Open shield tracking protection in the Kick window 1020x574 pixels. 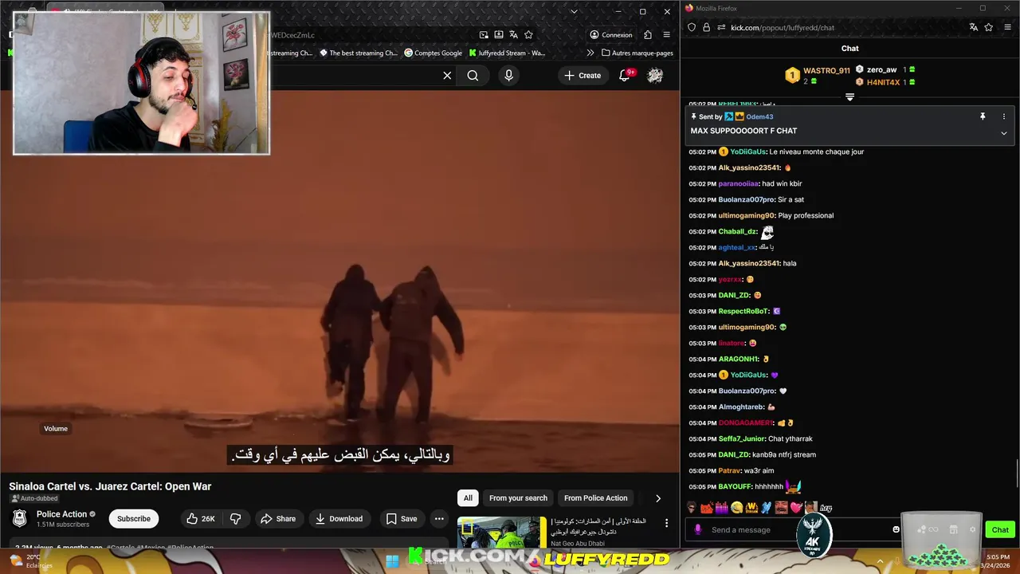(692, 27)
